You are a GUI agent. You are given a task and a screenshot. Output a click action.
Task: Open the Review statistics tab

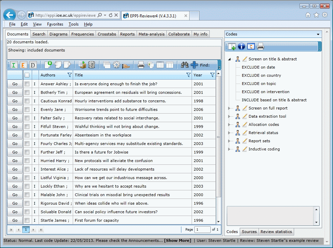pos(276,232)
